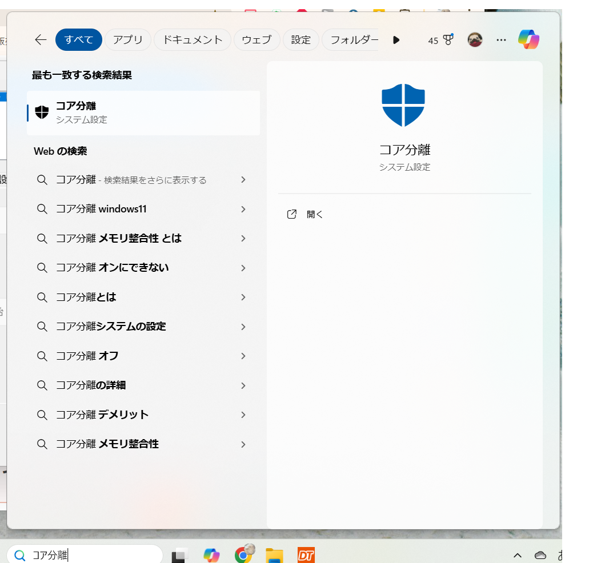Click the OneDrive cloud tray icon
This screenshot has width=589, height=563.
click(x=540, y=555)
